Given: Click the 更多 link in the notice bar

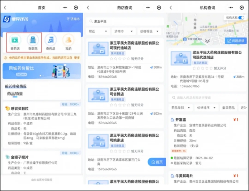Looking at the screenshot, I should (x=77, y=58).
